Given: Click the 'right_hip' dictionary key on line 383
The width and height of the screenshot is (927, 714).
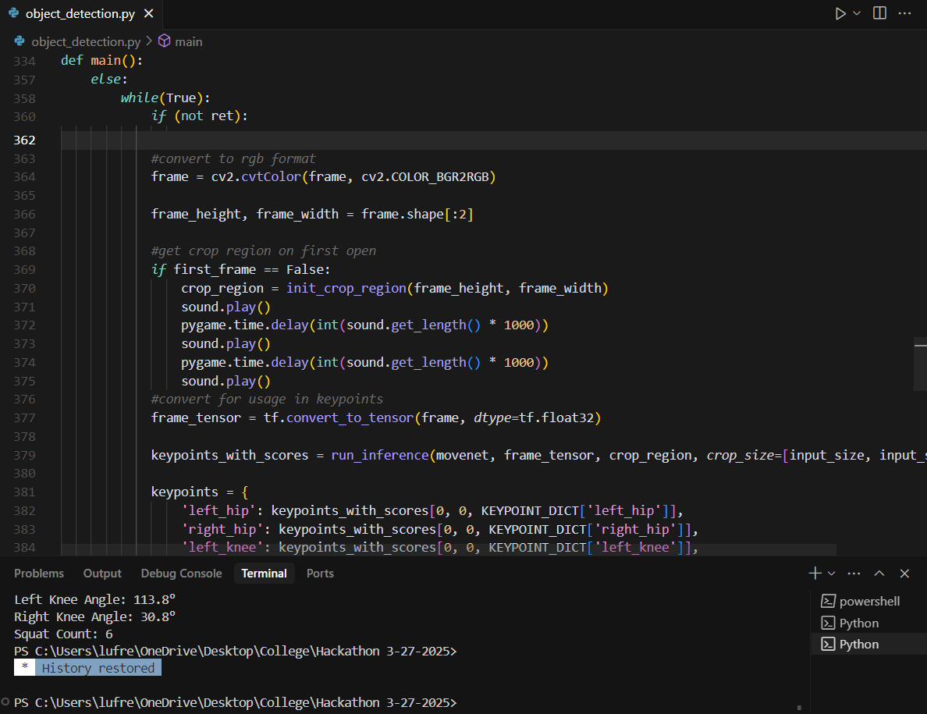Looking at the screenshot, I should coord(222,529).
